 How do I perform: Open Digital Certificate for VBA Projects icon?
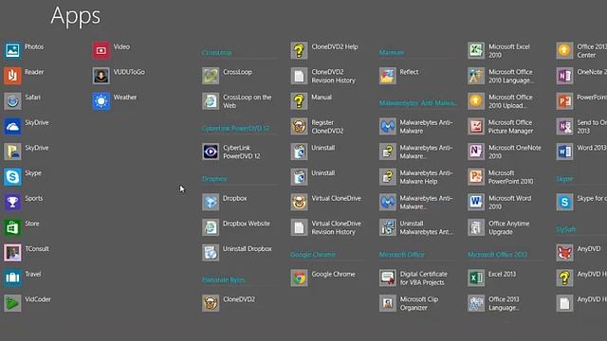click(388, 278)
